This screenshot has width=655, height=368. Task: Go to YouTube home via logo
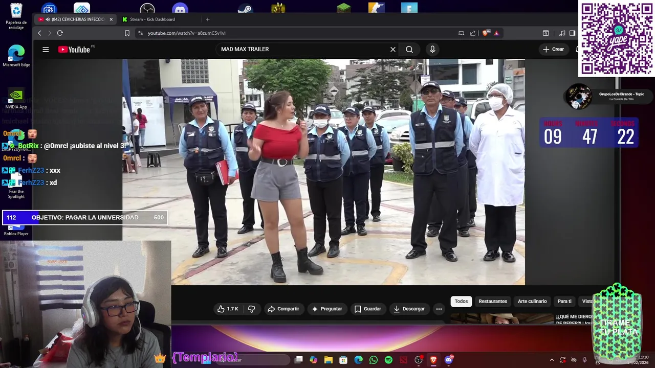(x=74, y=50)
